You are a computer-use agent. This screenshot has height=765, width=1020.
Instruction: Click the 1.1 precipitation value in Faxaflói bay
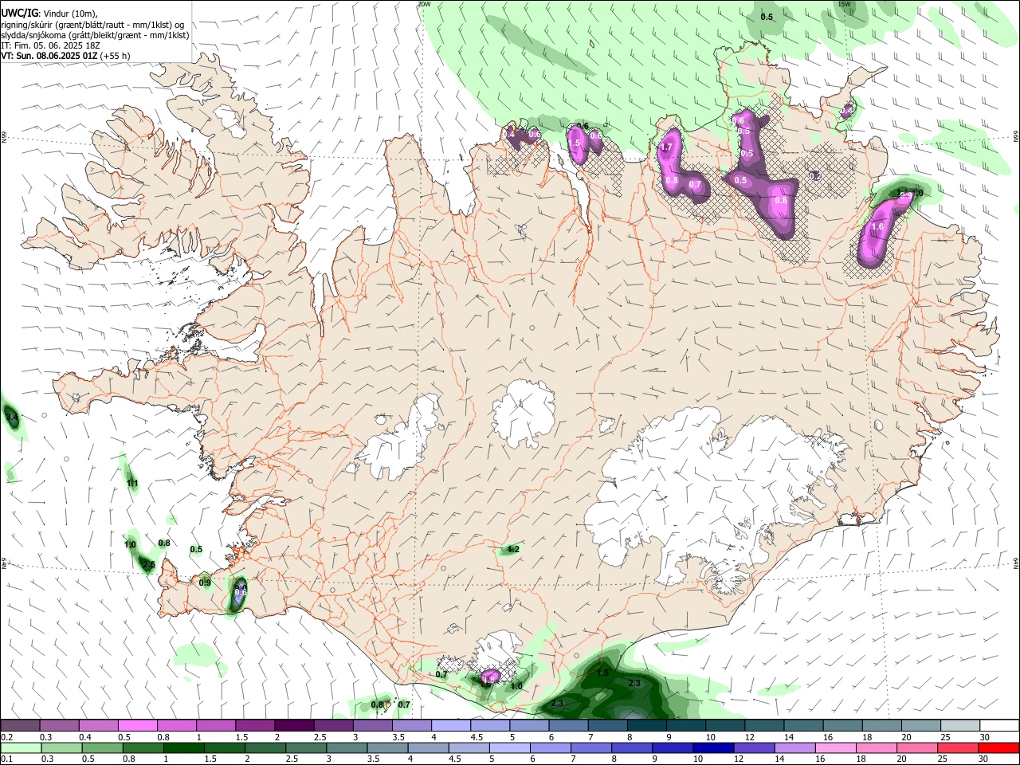point(132,483)
